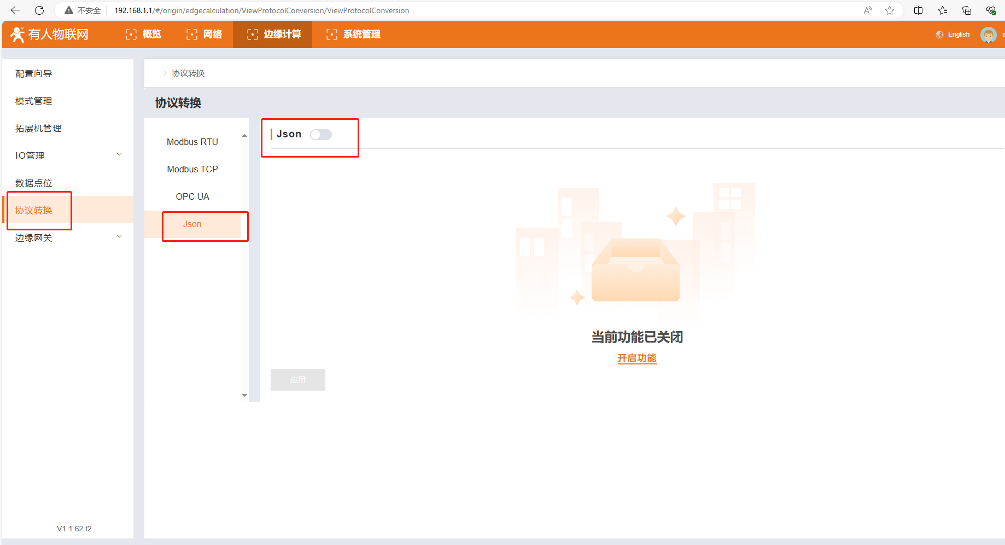Viewport: 1005px width, 545px height.
Task: Choose the Modbus TCP protocol
Action: click(192, 169)
